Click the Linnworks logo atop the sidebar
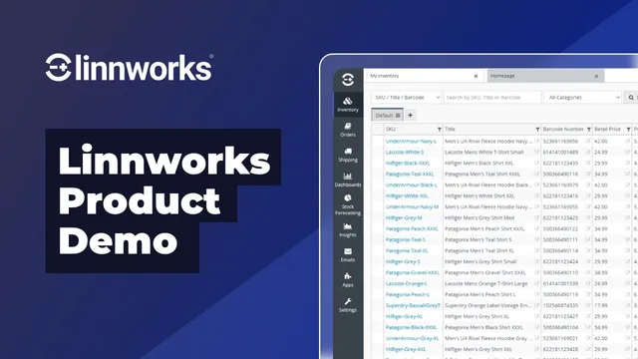This screenshot has width=638, height=359. point(348,80)
